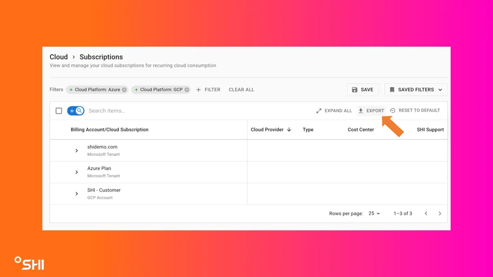Click the Cost Center column header
The height and width of the screenshot is (277, 493).
tap(361, 130)
